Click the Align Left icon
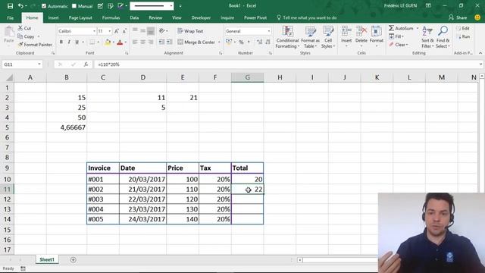The image size is (485, 273). click(x=135, y=42)
